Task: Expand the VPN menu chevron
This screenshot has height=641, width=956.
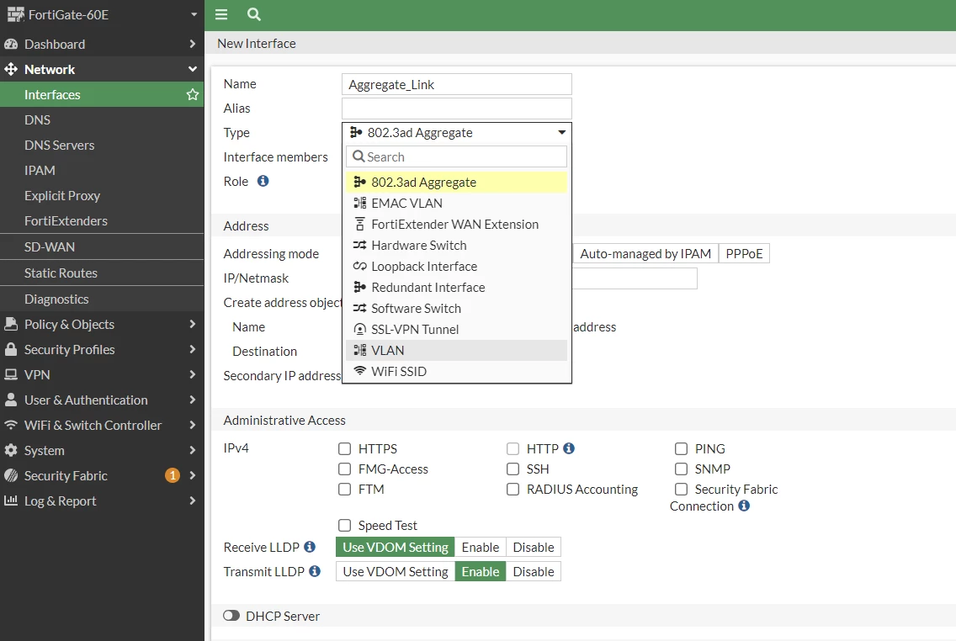Action: [192, 374]
